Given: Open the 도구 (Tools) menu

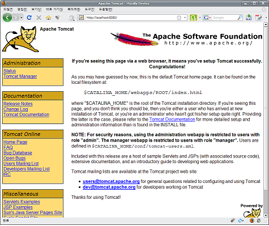Looking at the screenshot, I should pyautogui.click(x=89, y=9).
